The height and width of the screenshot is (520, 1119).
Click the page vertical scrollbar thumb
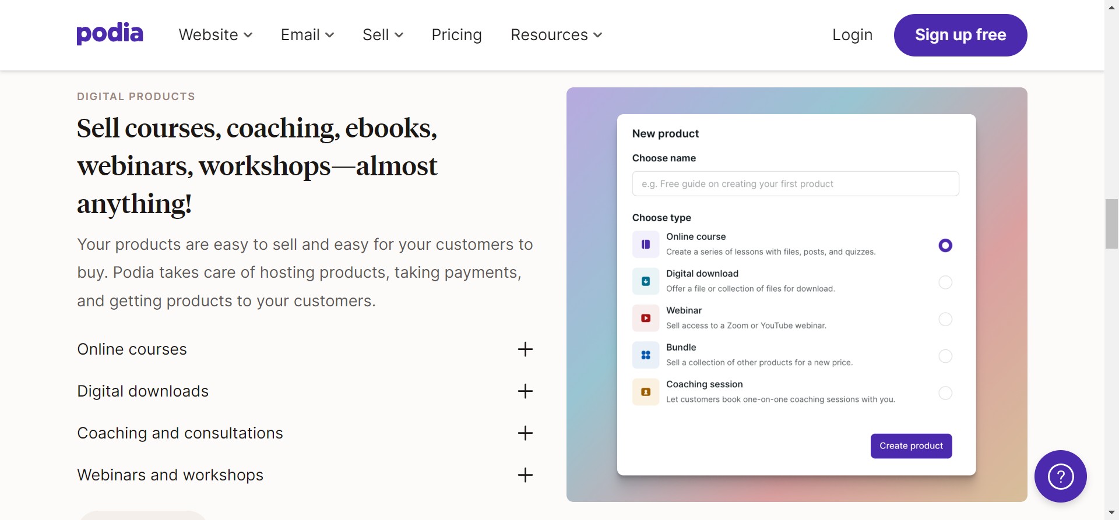[x=1111, y=224]
